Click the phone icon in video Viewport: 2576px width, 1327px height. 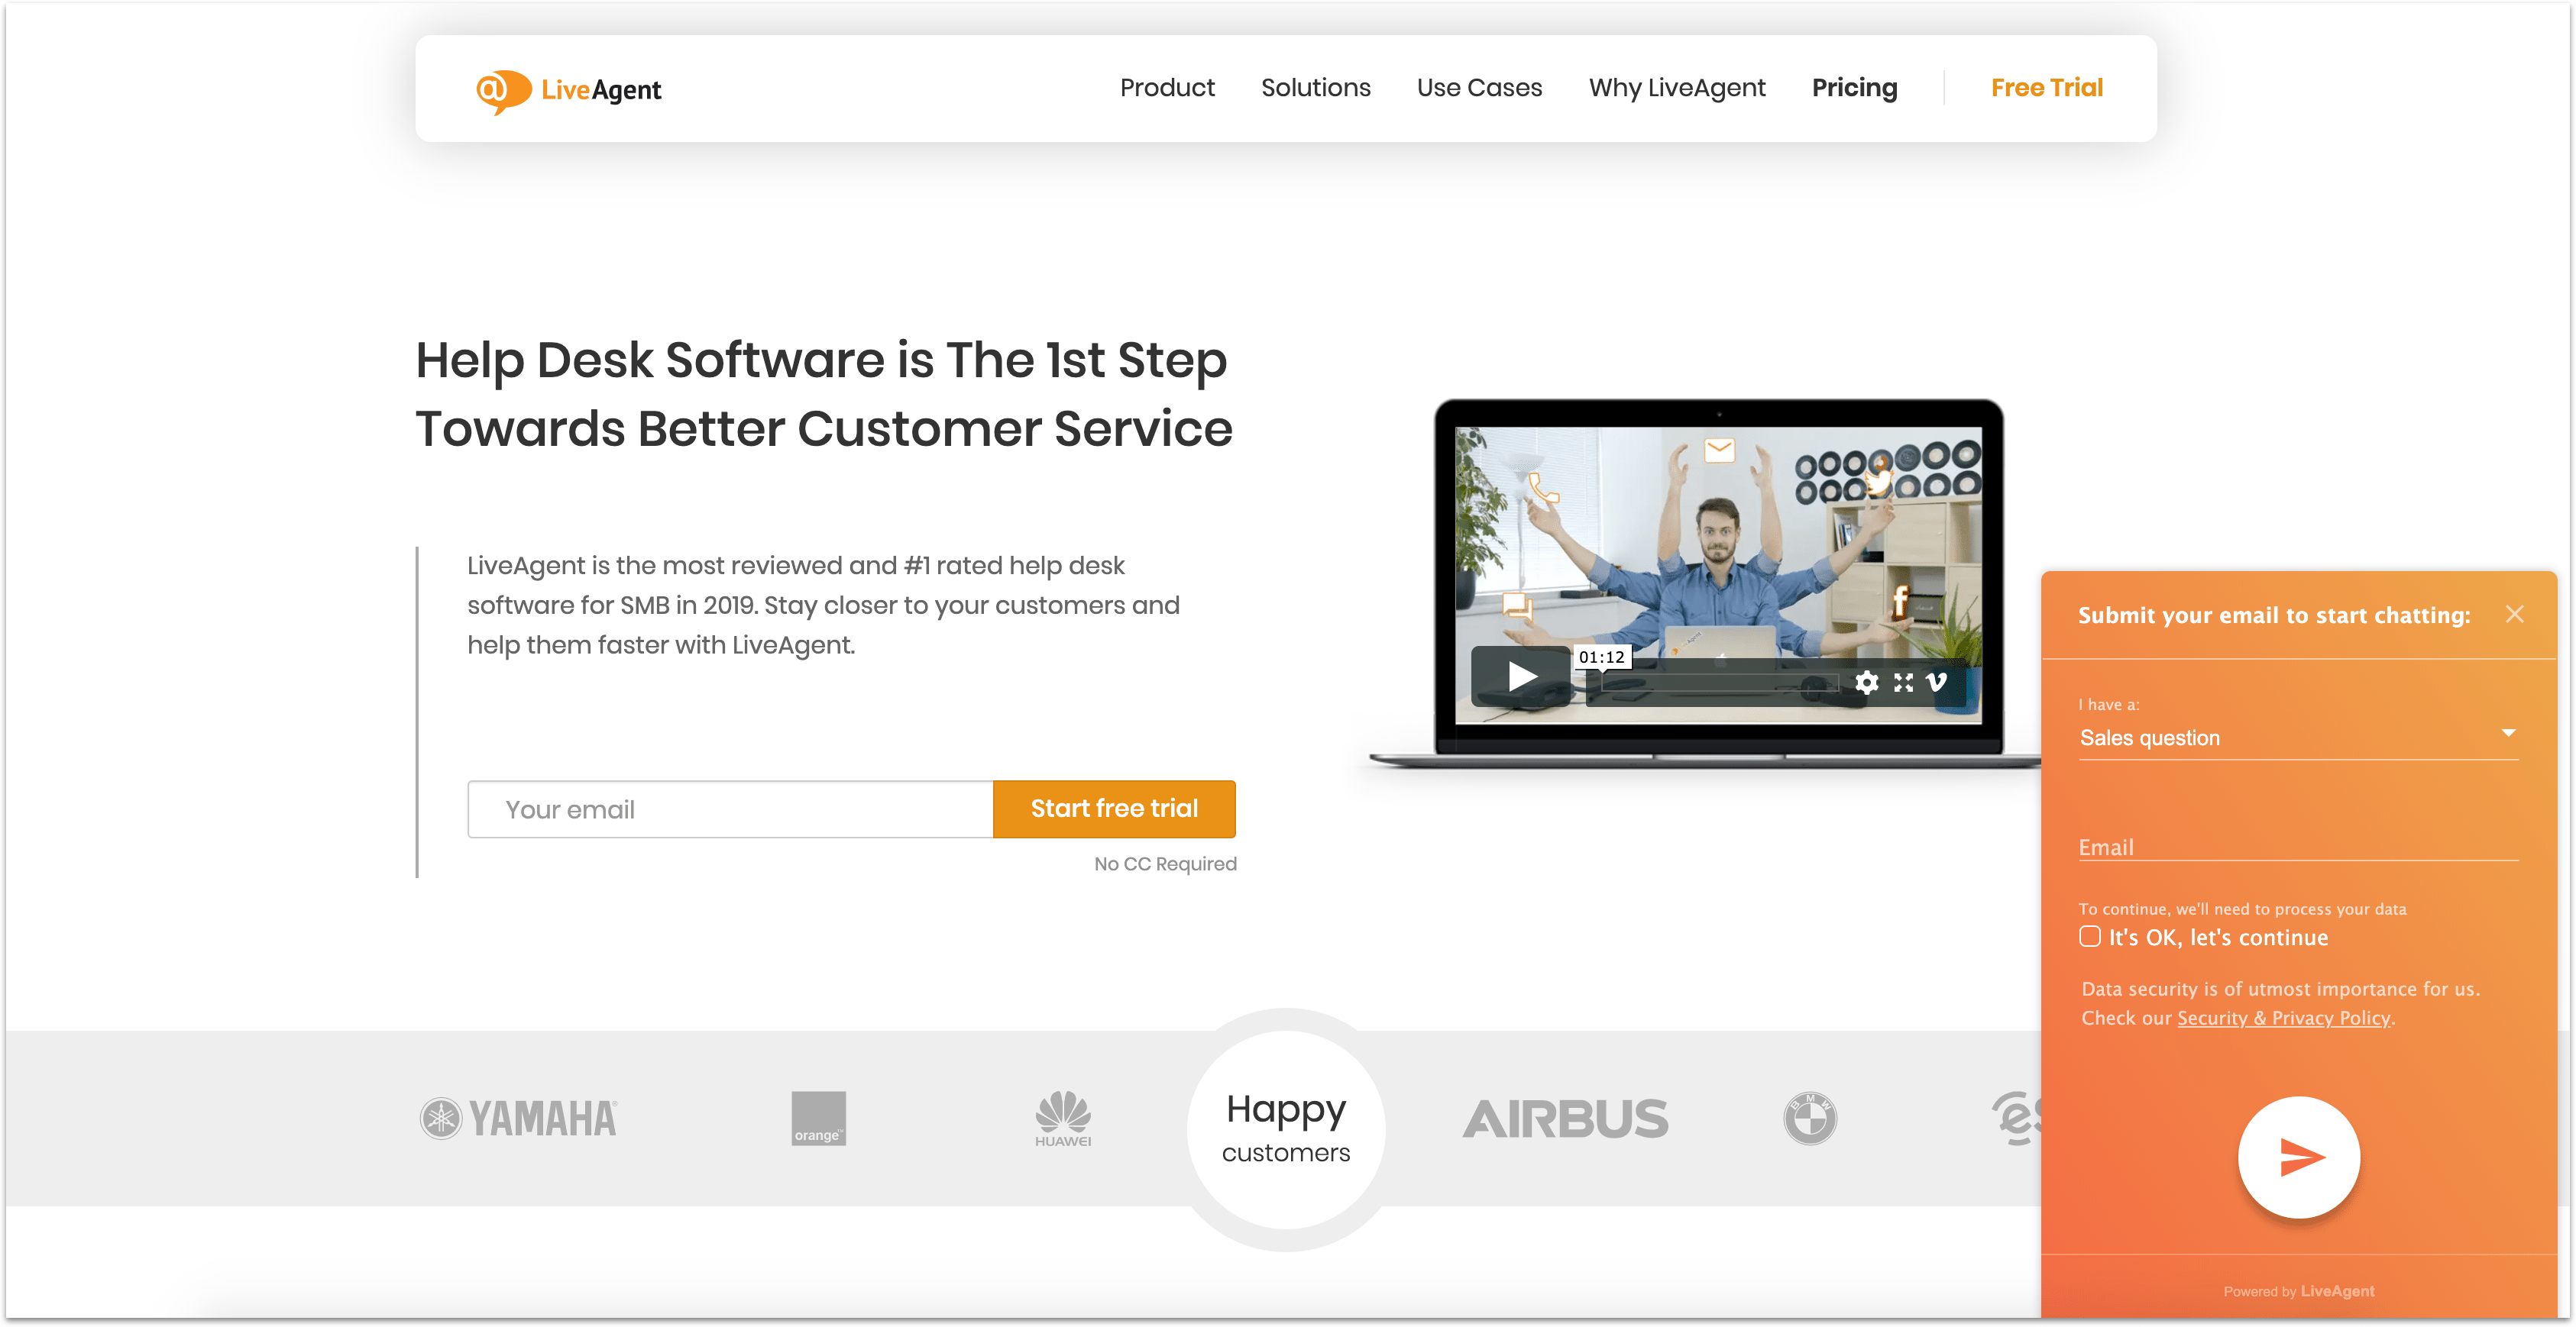pyautogui.click(x=1543, y=489)
